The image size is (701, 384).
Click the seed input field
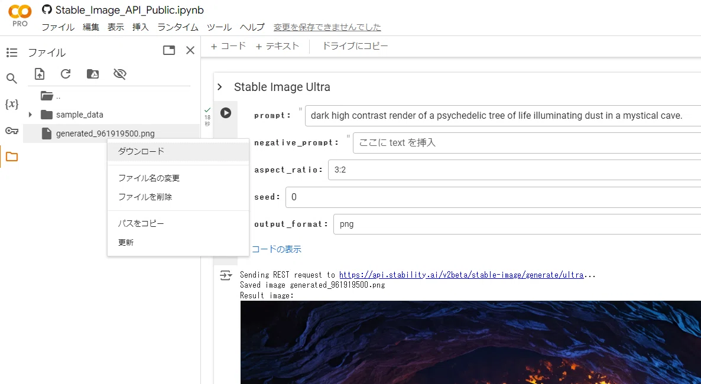click(493, 197)
